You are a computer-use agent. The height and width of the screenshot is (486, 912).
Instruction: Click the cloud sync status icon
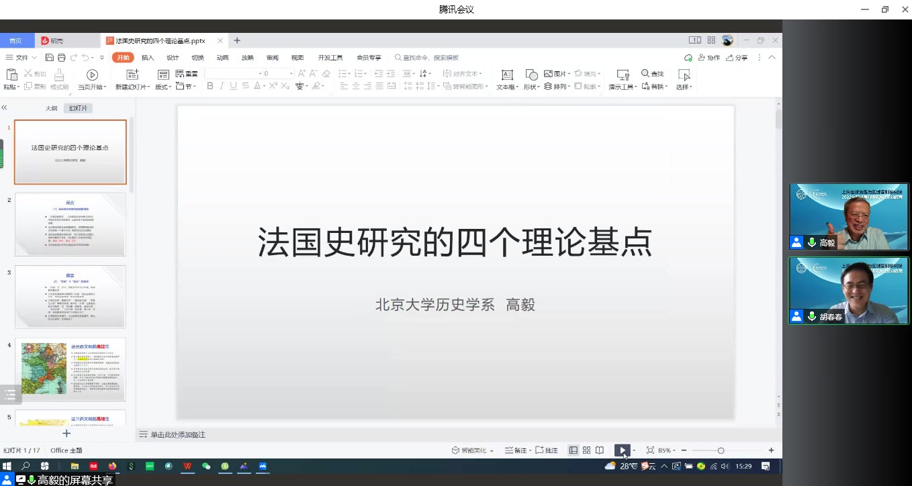[x=688, y=58]
